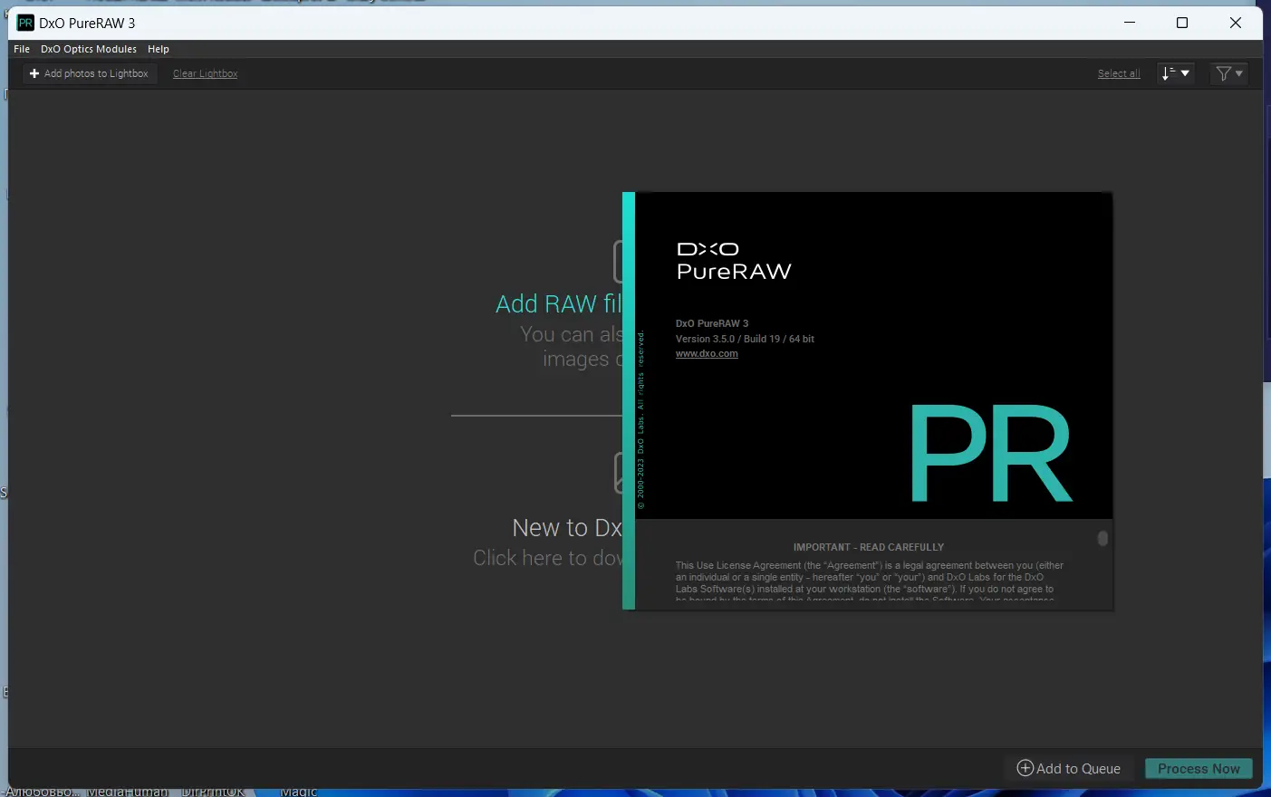Expand the filter funnel dropdown
The height and width of the screenshot is (797, 1271).
tap(1229, 73)
